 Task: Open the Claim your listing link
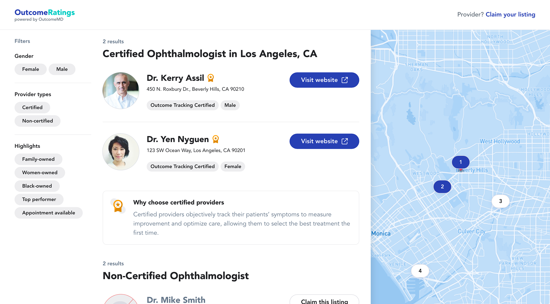pos(510,15)
